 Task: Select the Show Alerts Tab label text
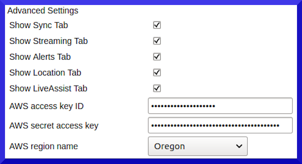[40, 57]
